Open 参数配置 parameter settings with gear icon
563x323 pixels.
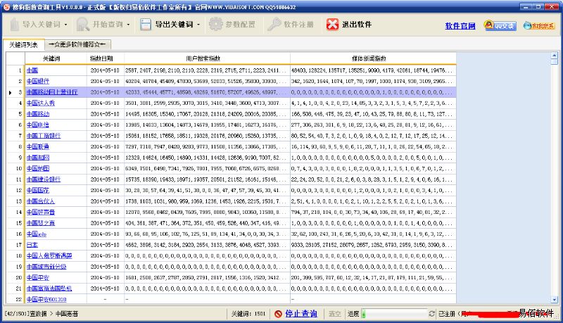(x=232, y=25)
